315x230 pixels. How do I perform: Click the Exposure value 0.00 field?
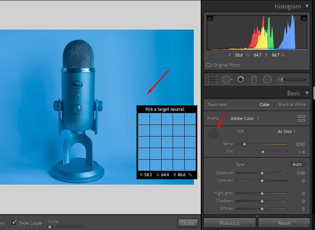click(300, 173)
